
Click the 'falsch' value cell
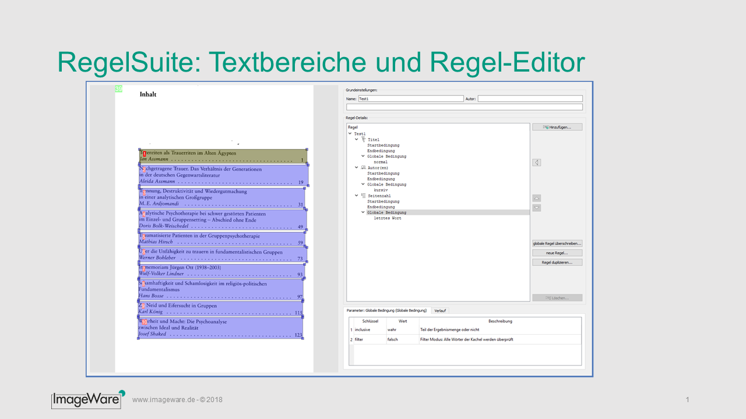click(403, 339)
